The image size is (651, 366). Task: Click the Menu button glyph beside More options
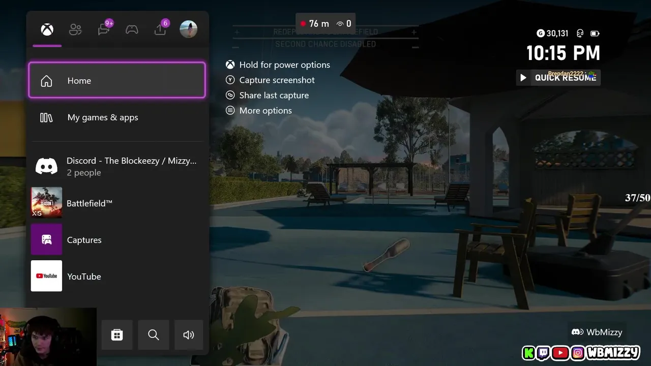point(230,110)
